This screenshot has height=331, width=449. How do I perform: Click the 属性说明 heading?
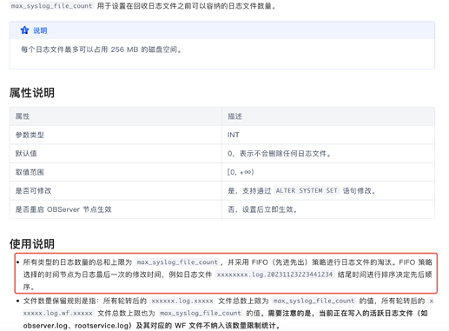[x=32, y=93]
